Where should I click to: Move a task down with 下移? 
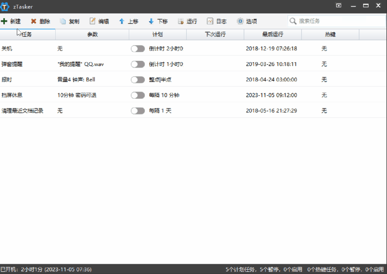157,21
